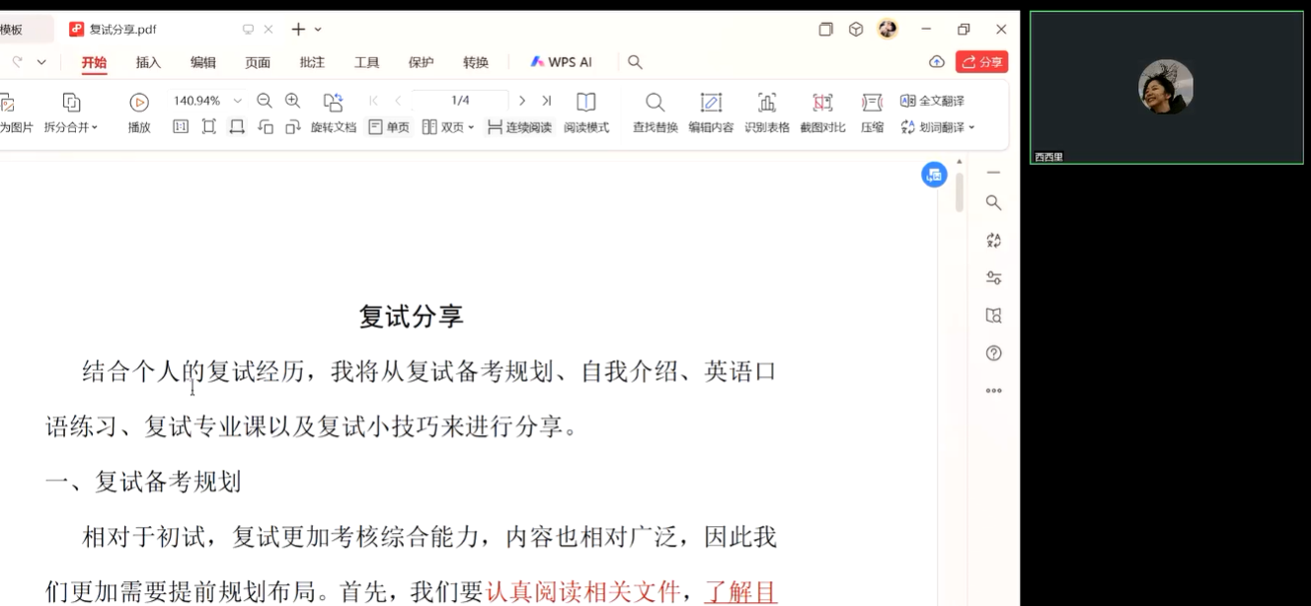Open Reading Mode (阅读模式)

(586, 102)
